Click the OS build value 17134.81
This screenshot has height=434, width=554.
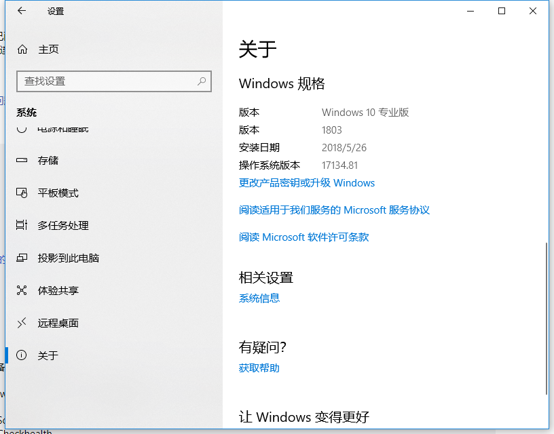click(339, 165)
